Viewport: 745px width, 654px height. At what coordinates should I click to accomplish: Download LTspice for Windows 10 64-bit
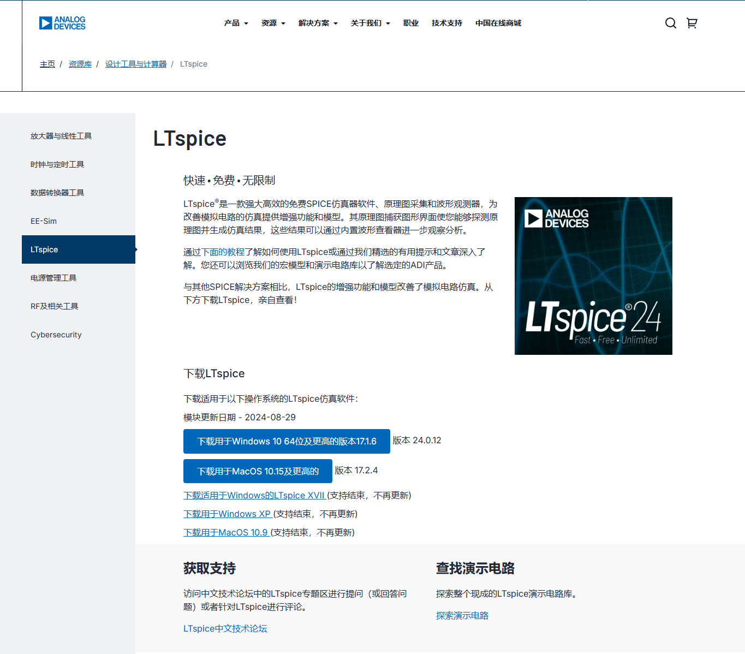pos(287,441)
